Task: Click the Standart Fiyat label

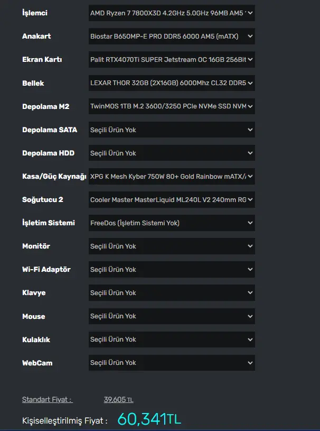Action: click(x=47, y=400)
